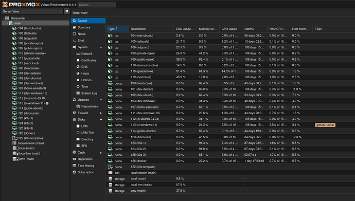Collapse the System submenu arrow
Viewport: 355px width, 201px height.
(101, 47)
